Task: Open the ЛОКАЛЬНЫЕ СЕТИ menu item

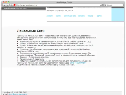Action: point(70,16)
